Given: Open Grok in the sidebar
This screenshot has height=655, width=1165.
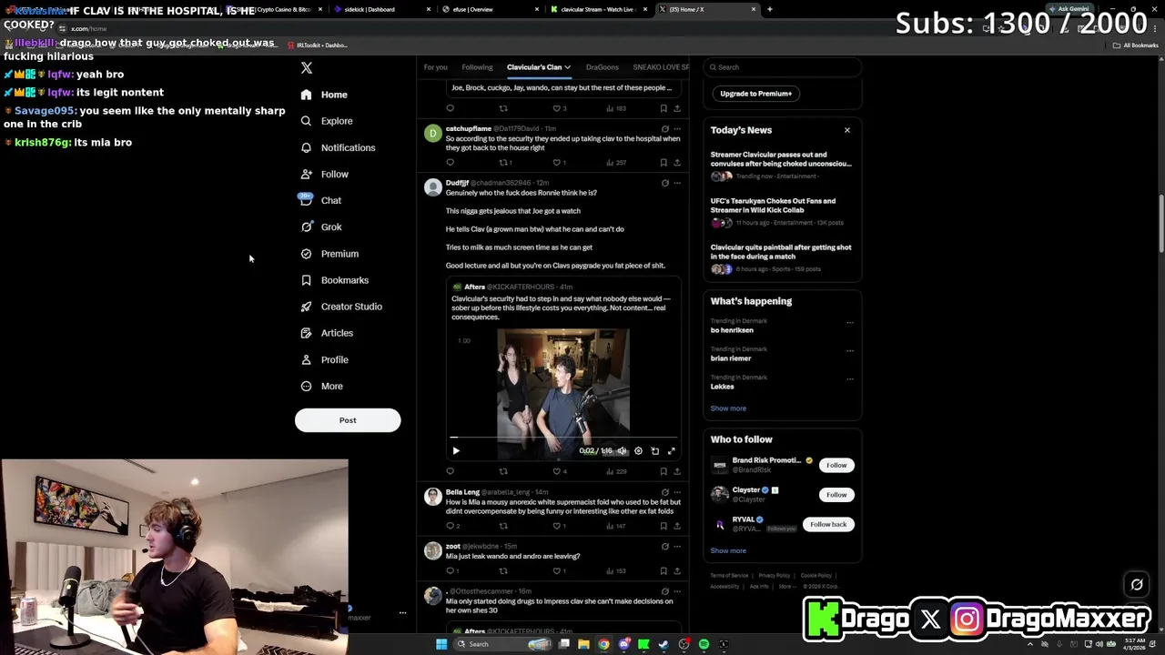Looking at the screenshot, I should [x=321, y=227].
